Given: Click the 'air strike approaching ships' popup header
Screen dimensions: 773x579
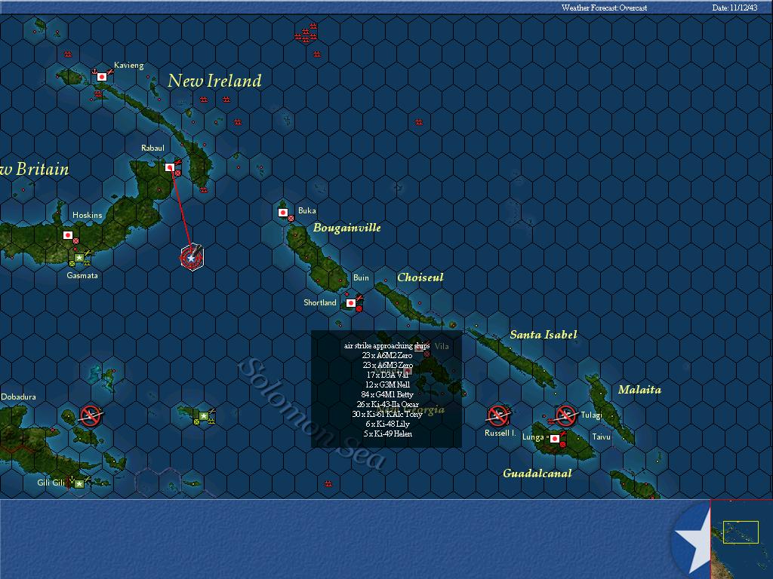Looking at the screenshot, I should tap(387, 345).
